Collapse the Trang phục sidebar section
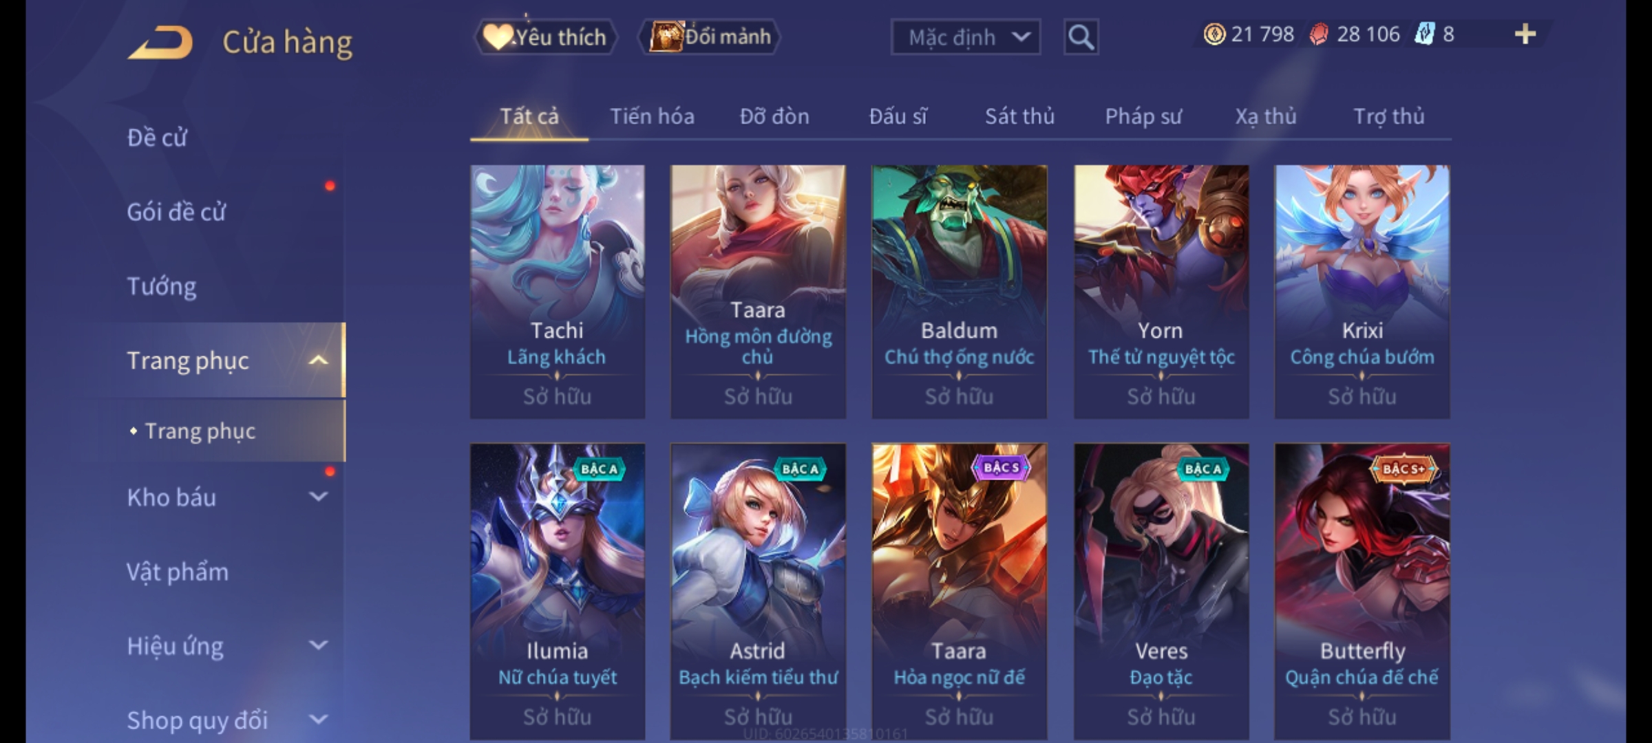 click(x=318, y=360)
